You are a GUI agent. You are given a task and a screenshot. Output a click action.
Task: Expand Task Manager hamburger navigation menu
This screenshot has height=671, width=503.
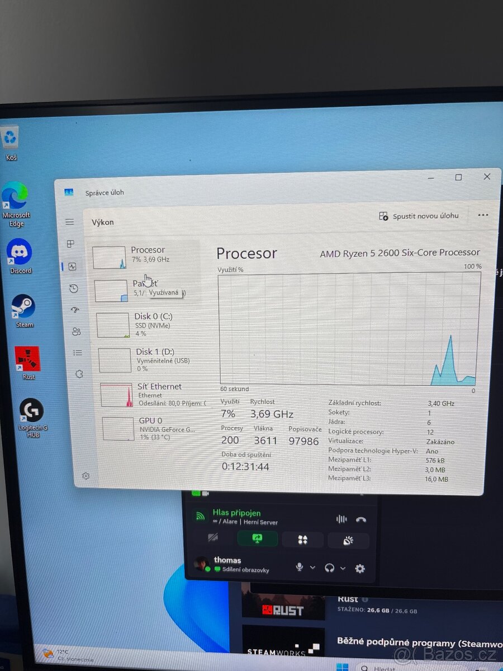[69, 222]
